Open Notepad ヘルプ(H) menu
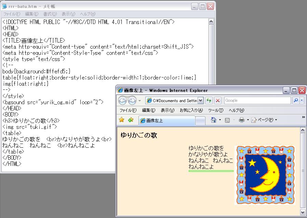The height and width of the screenshot is (218, 307). pyautogui.click(x=88, y=14)
